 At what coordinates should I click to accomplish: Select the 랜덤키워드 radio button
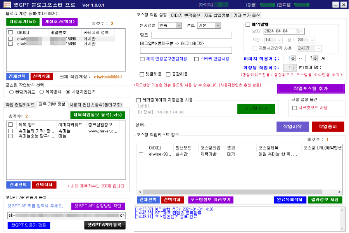[x=11, y=92]
